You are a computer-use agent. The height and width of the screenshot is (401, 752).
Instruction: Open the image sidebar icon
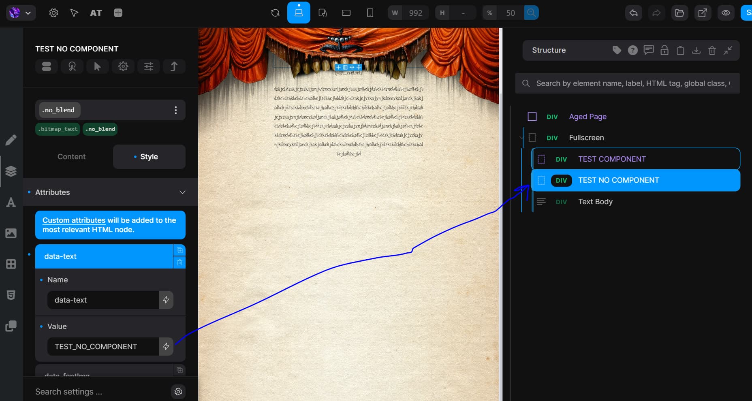click(11, 233)
